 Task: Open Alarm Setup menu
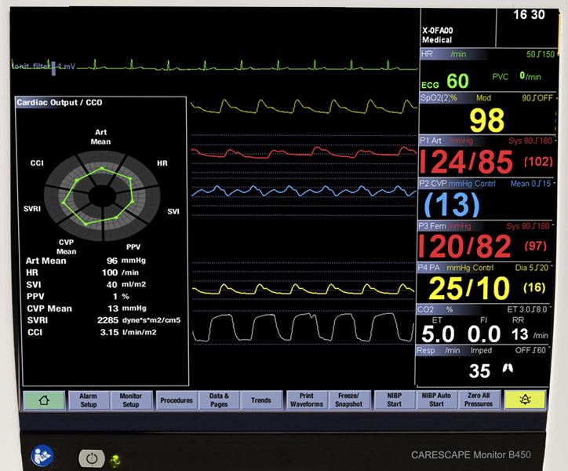click(89, 400)
